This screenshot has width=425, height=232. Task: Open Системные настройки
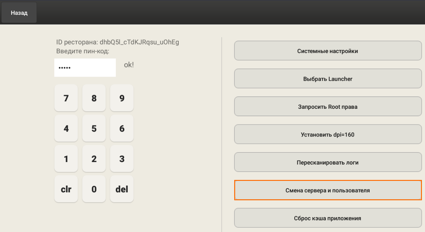tap(328, 51)
